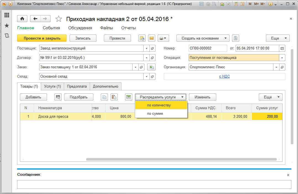The image size is (298, 194).
Task: Open the Предоплата tab
Action: click(x=77, y=86)
